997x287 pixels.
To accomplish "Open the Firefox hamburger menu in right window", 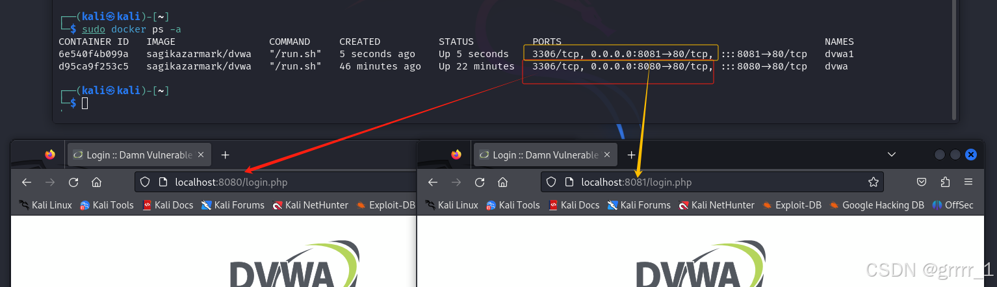I will (x=968, y=182).
